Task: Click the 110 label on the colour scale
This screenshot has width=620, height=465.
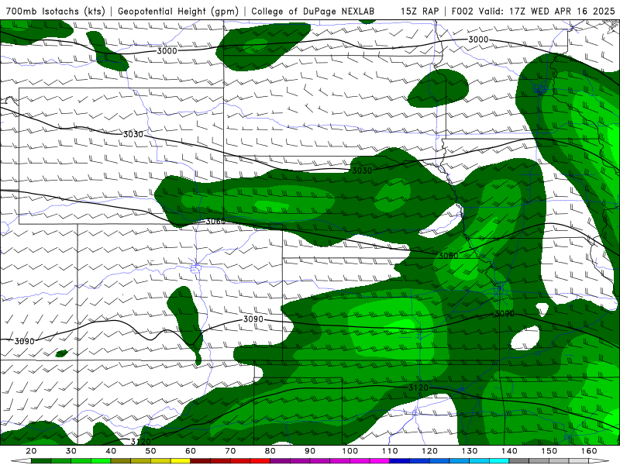Action: pos(390,451)
